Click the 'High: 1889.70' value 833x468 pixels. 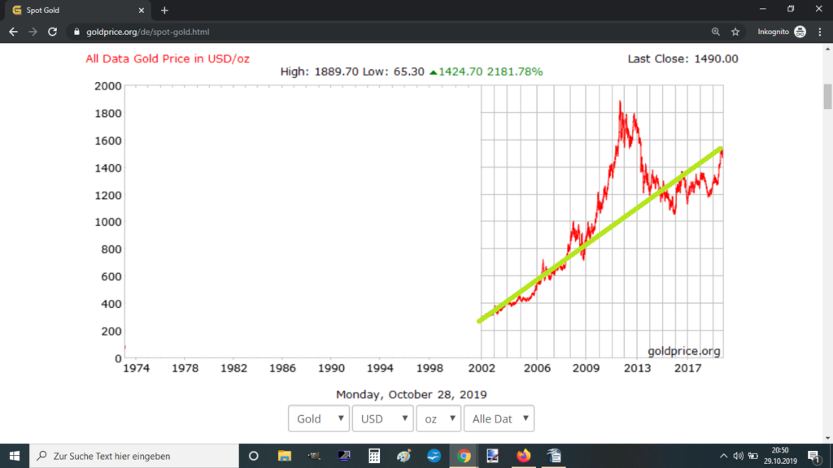pyautogui.click(x=319, y=71)
